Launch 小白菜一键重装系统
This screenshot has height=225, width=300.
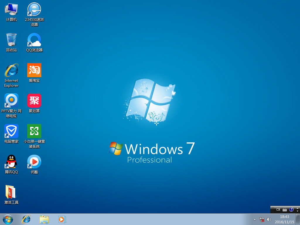pyautogui.click(x=34, y=131)
